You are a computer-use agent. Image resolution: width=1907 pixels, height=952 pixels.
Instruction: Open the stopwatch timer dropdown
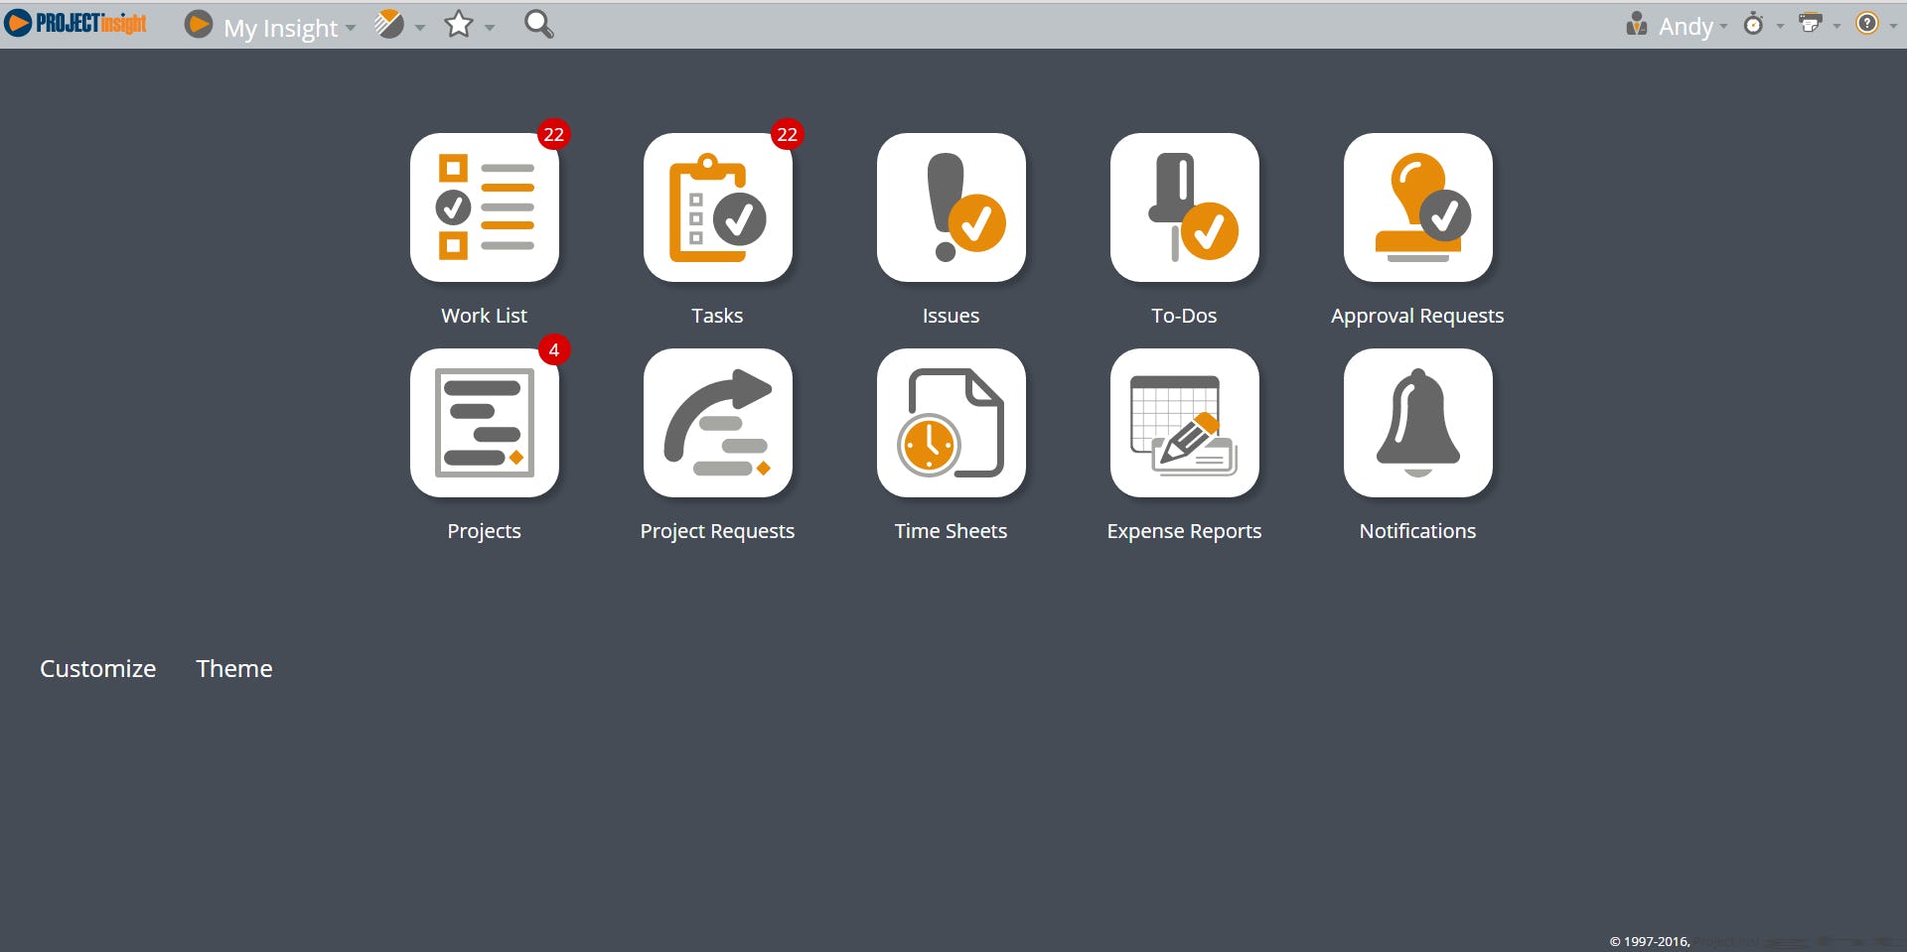(1761, 25)
